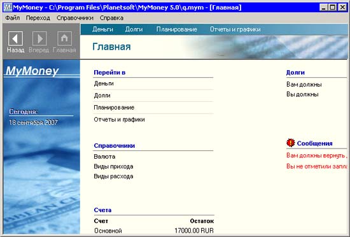This screenshot has width=350, height=237.
Task: Click the Справочники section heading
Action: [x=115, y=146]
